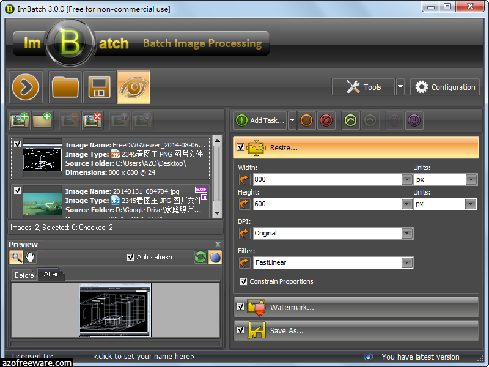The width and height of the screenshot is (489, 367).
Task: Toggle the Auto-refresh checkbox
Action: pos(131,257)
